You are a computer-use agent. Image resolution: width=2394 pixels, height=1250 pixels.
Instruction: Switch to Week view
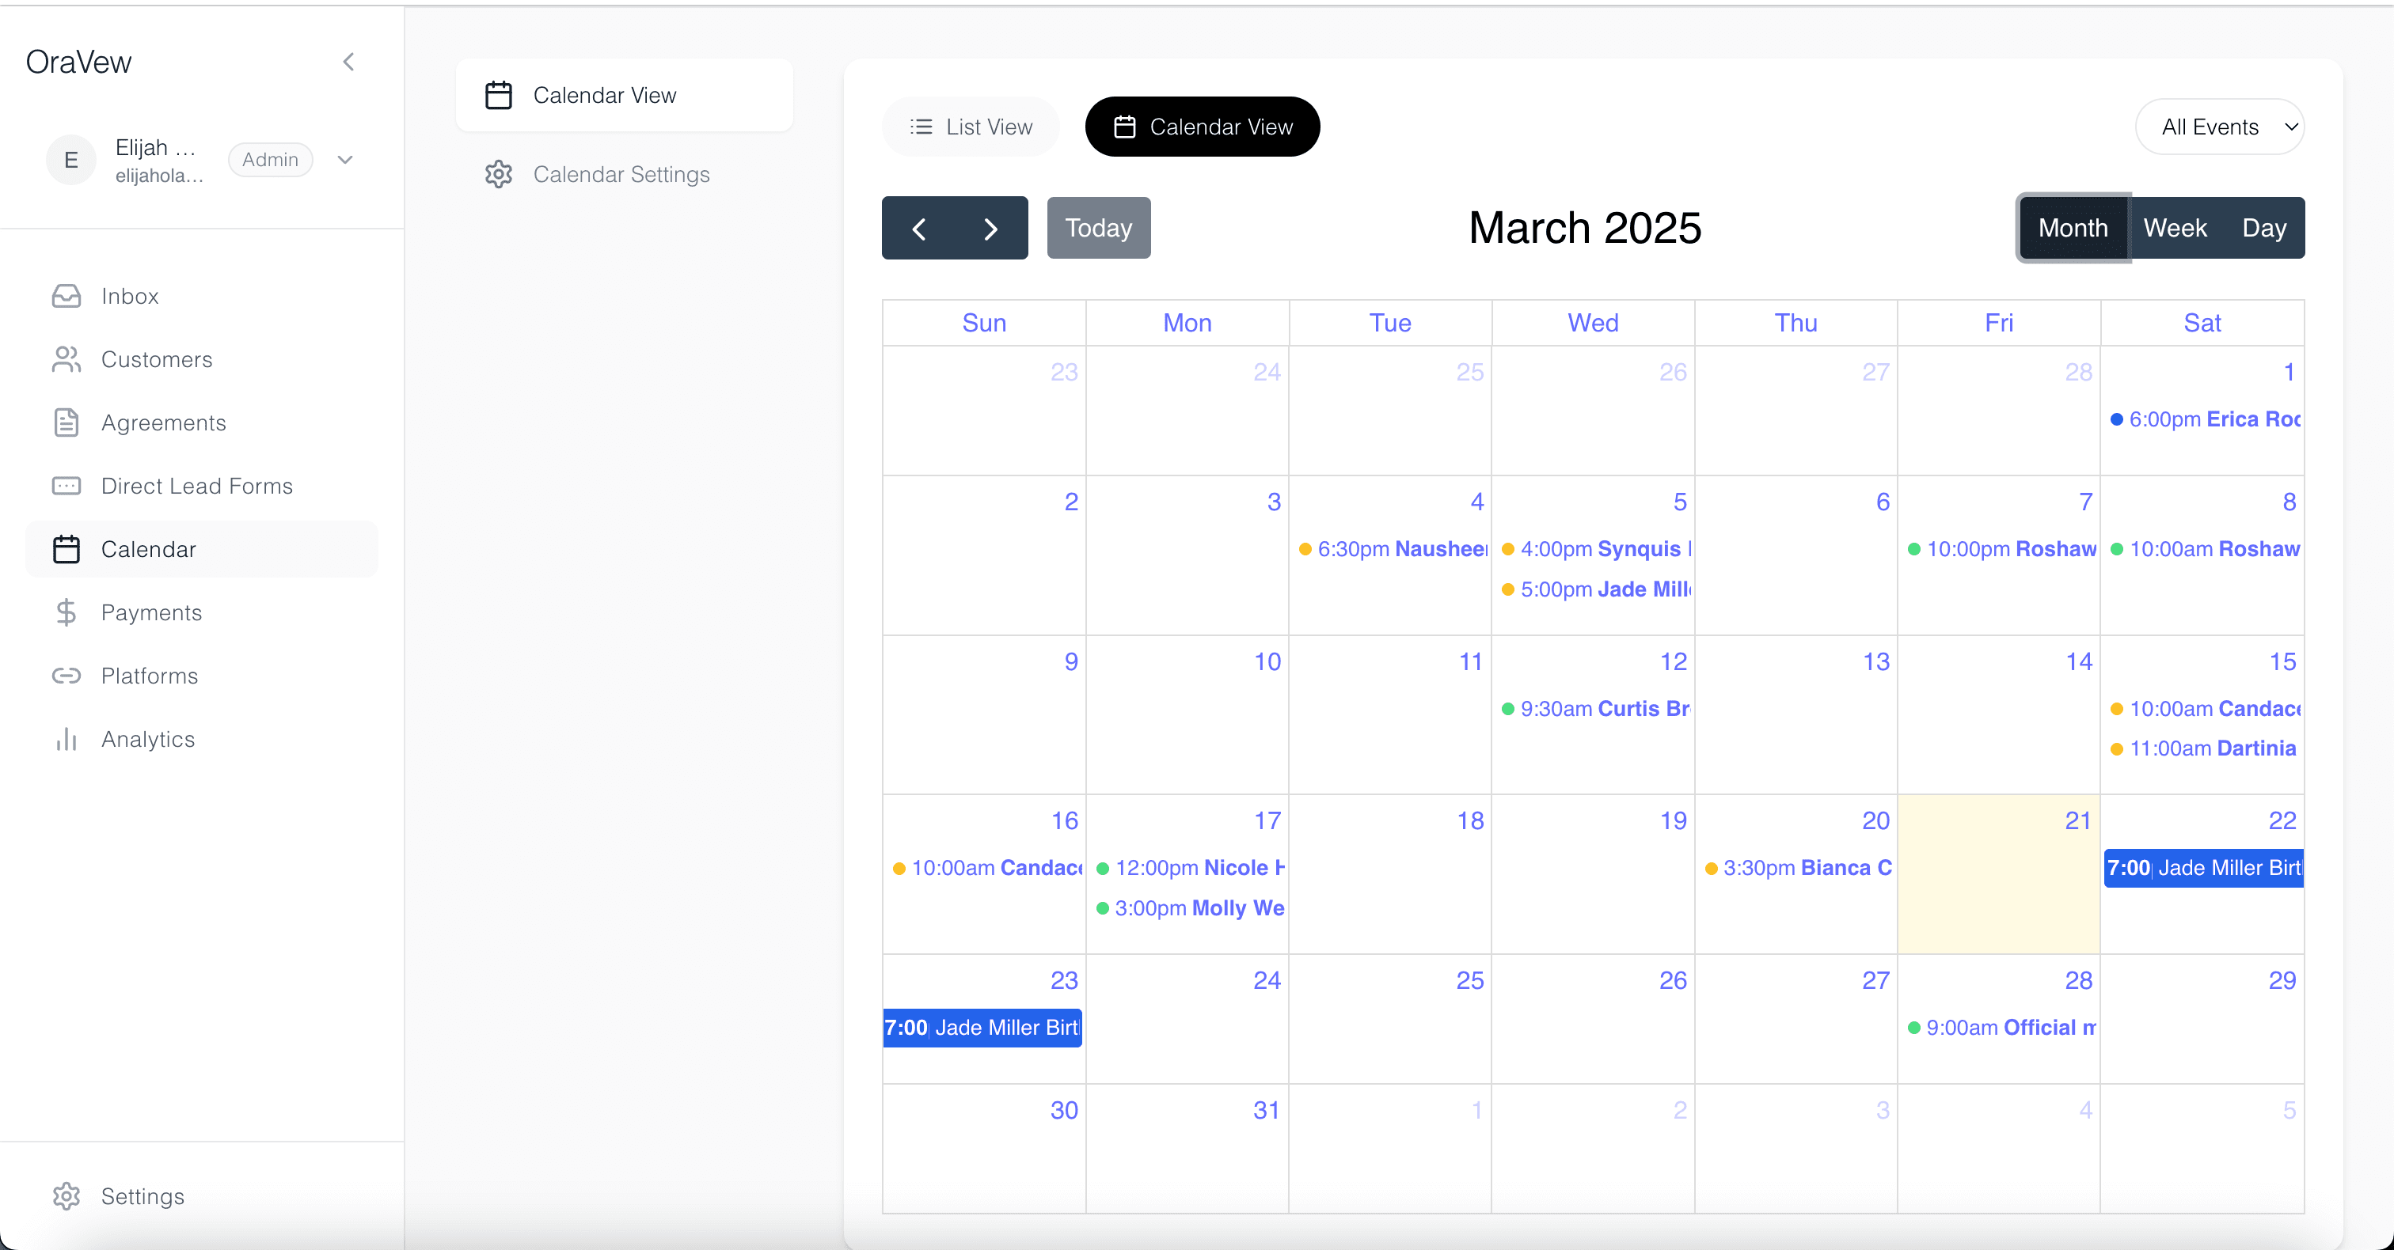point(2175,228)
